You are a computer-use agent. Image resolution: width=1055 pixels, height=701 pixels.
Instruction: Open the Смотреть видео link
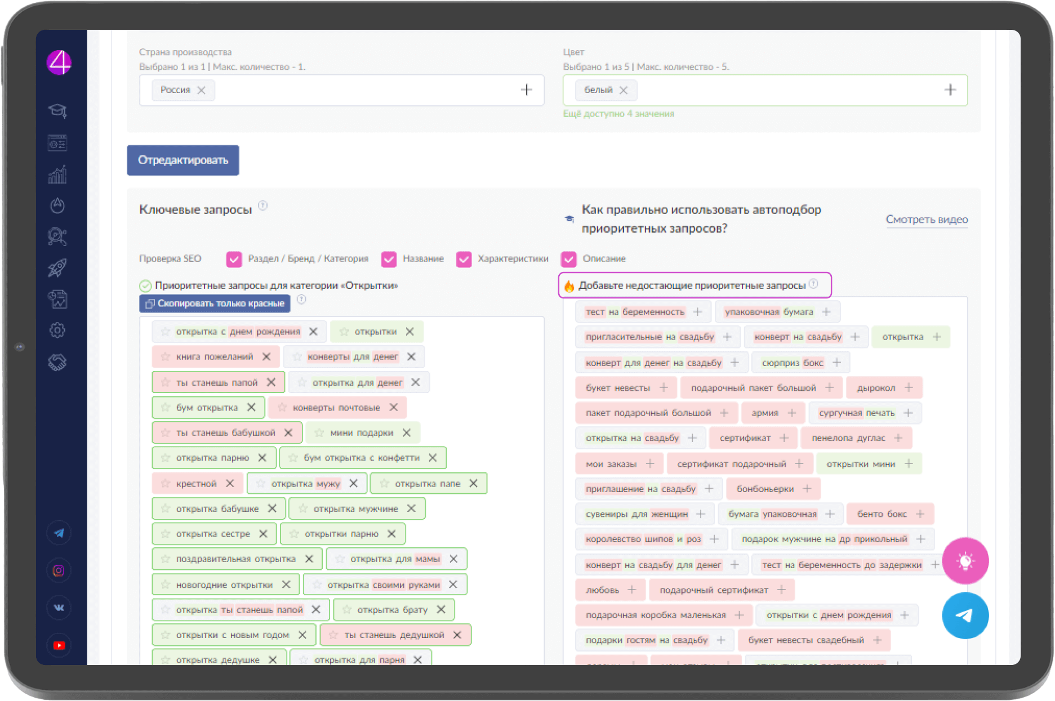pos(927,220)
